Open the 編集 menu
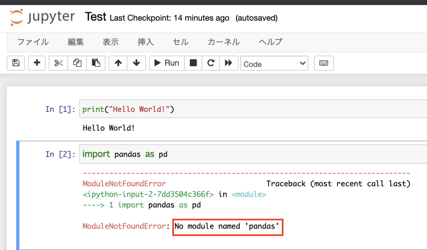This screenshot has width=427, height=250. click(76, 42)
